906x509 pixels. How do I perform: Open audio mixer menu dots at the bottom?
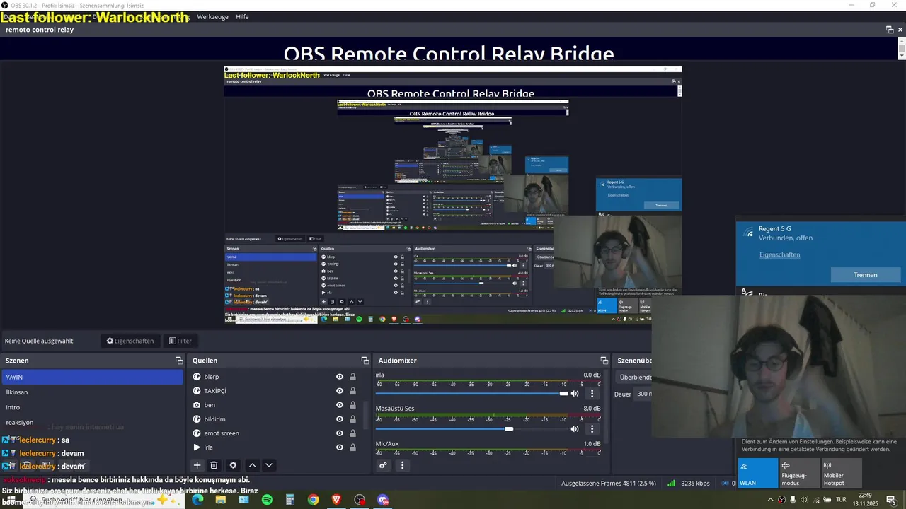[402, 465]
